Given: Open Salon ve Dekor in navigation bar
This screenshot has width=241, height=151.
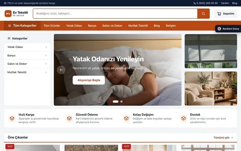Looking at the screenshot, I should 112,26.
